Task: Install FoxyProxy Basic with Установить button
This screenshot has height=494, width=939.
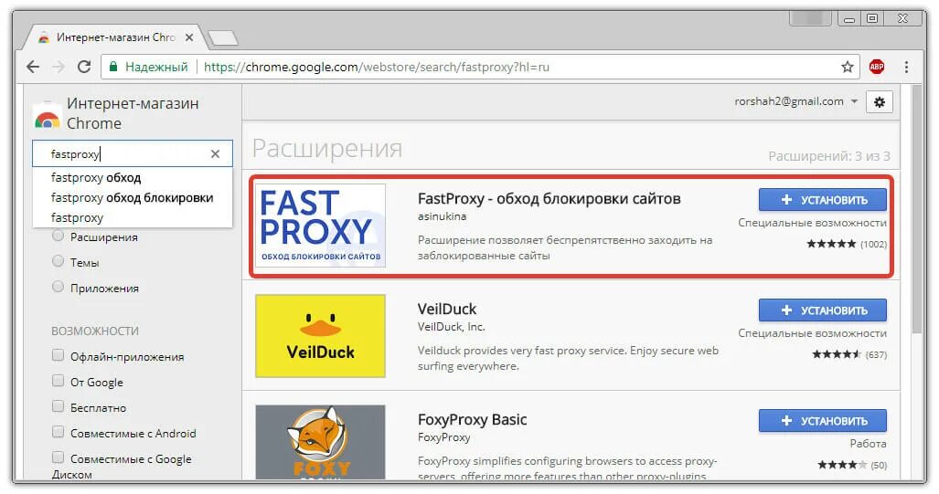Action: click(x=822, y=421)
